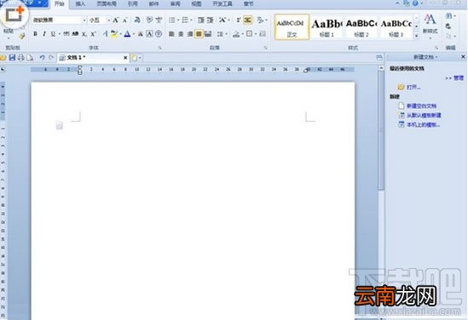Viewport: 468px width, 320px height.
Task: Insert enclosed character (circled) icon
Action: pyautogui.click(x=159, y=34)
